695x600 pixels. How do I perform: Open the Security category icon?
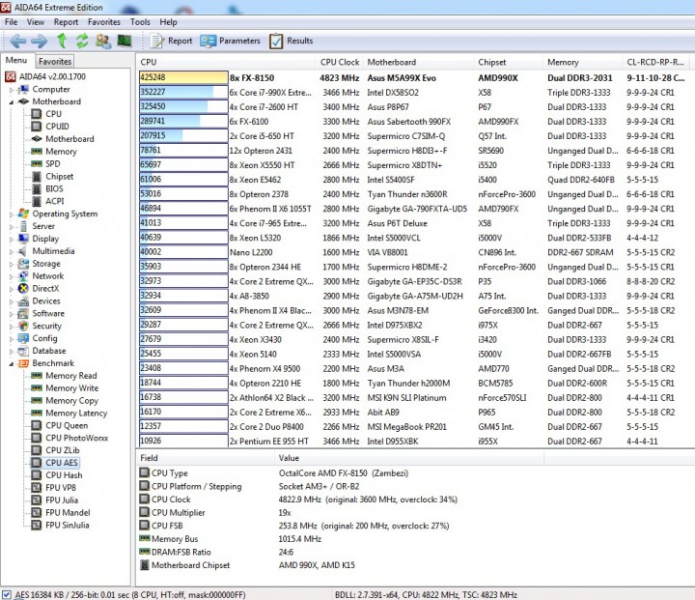23,326
